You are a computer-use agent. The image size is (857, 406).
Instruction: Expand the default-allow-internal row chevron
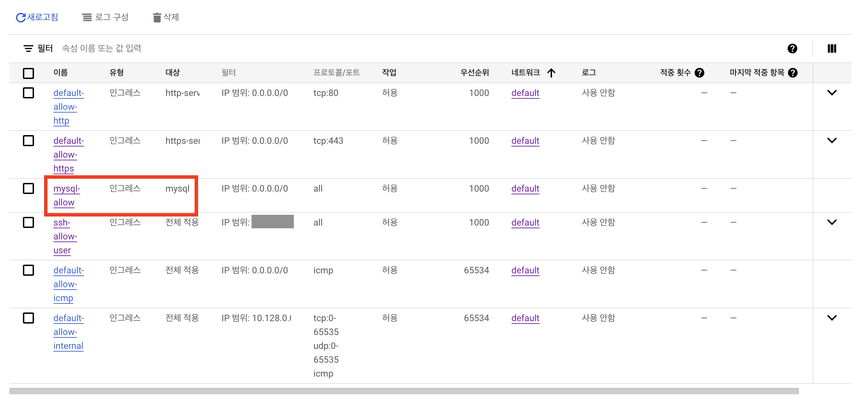[832, 318]
